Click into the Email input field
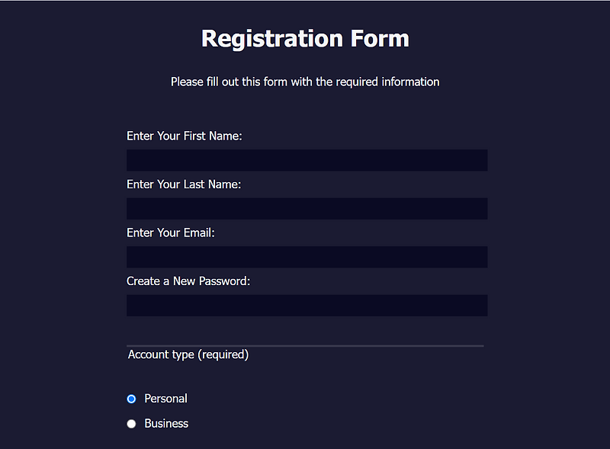The height and width of the screenshot is (449, 610). point(307,257)
